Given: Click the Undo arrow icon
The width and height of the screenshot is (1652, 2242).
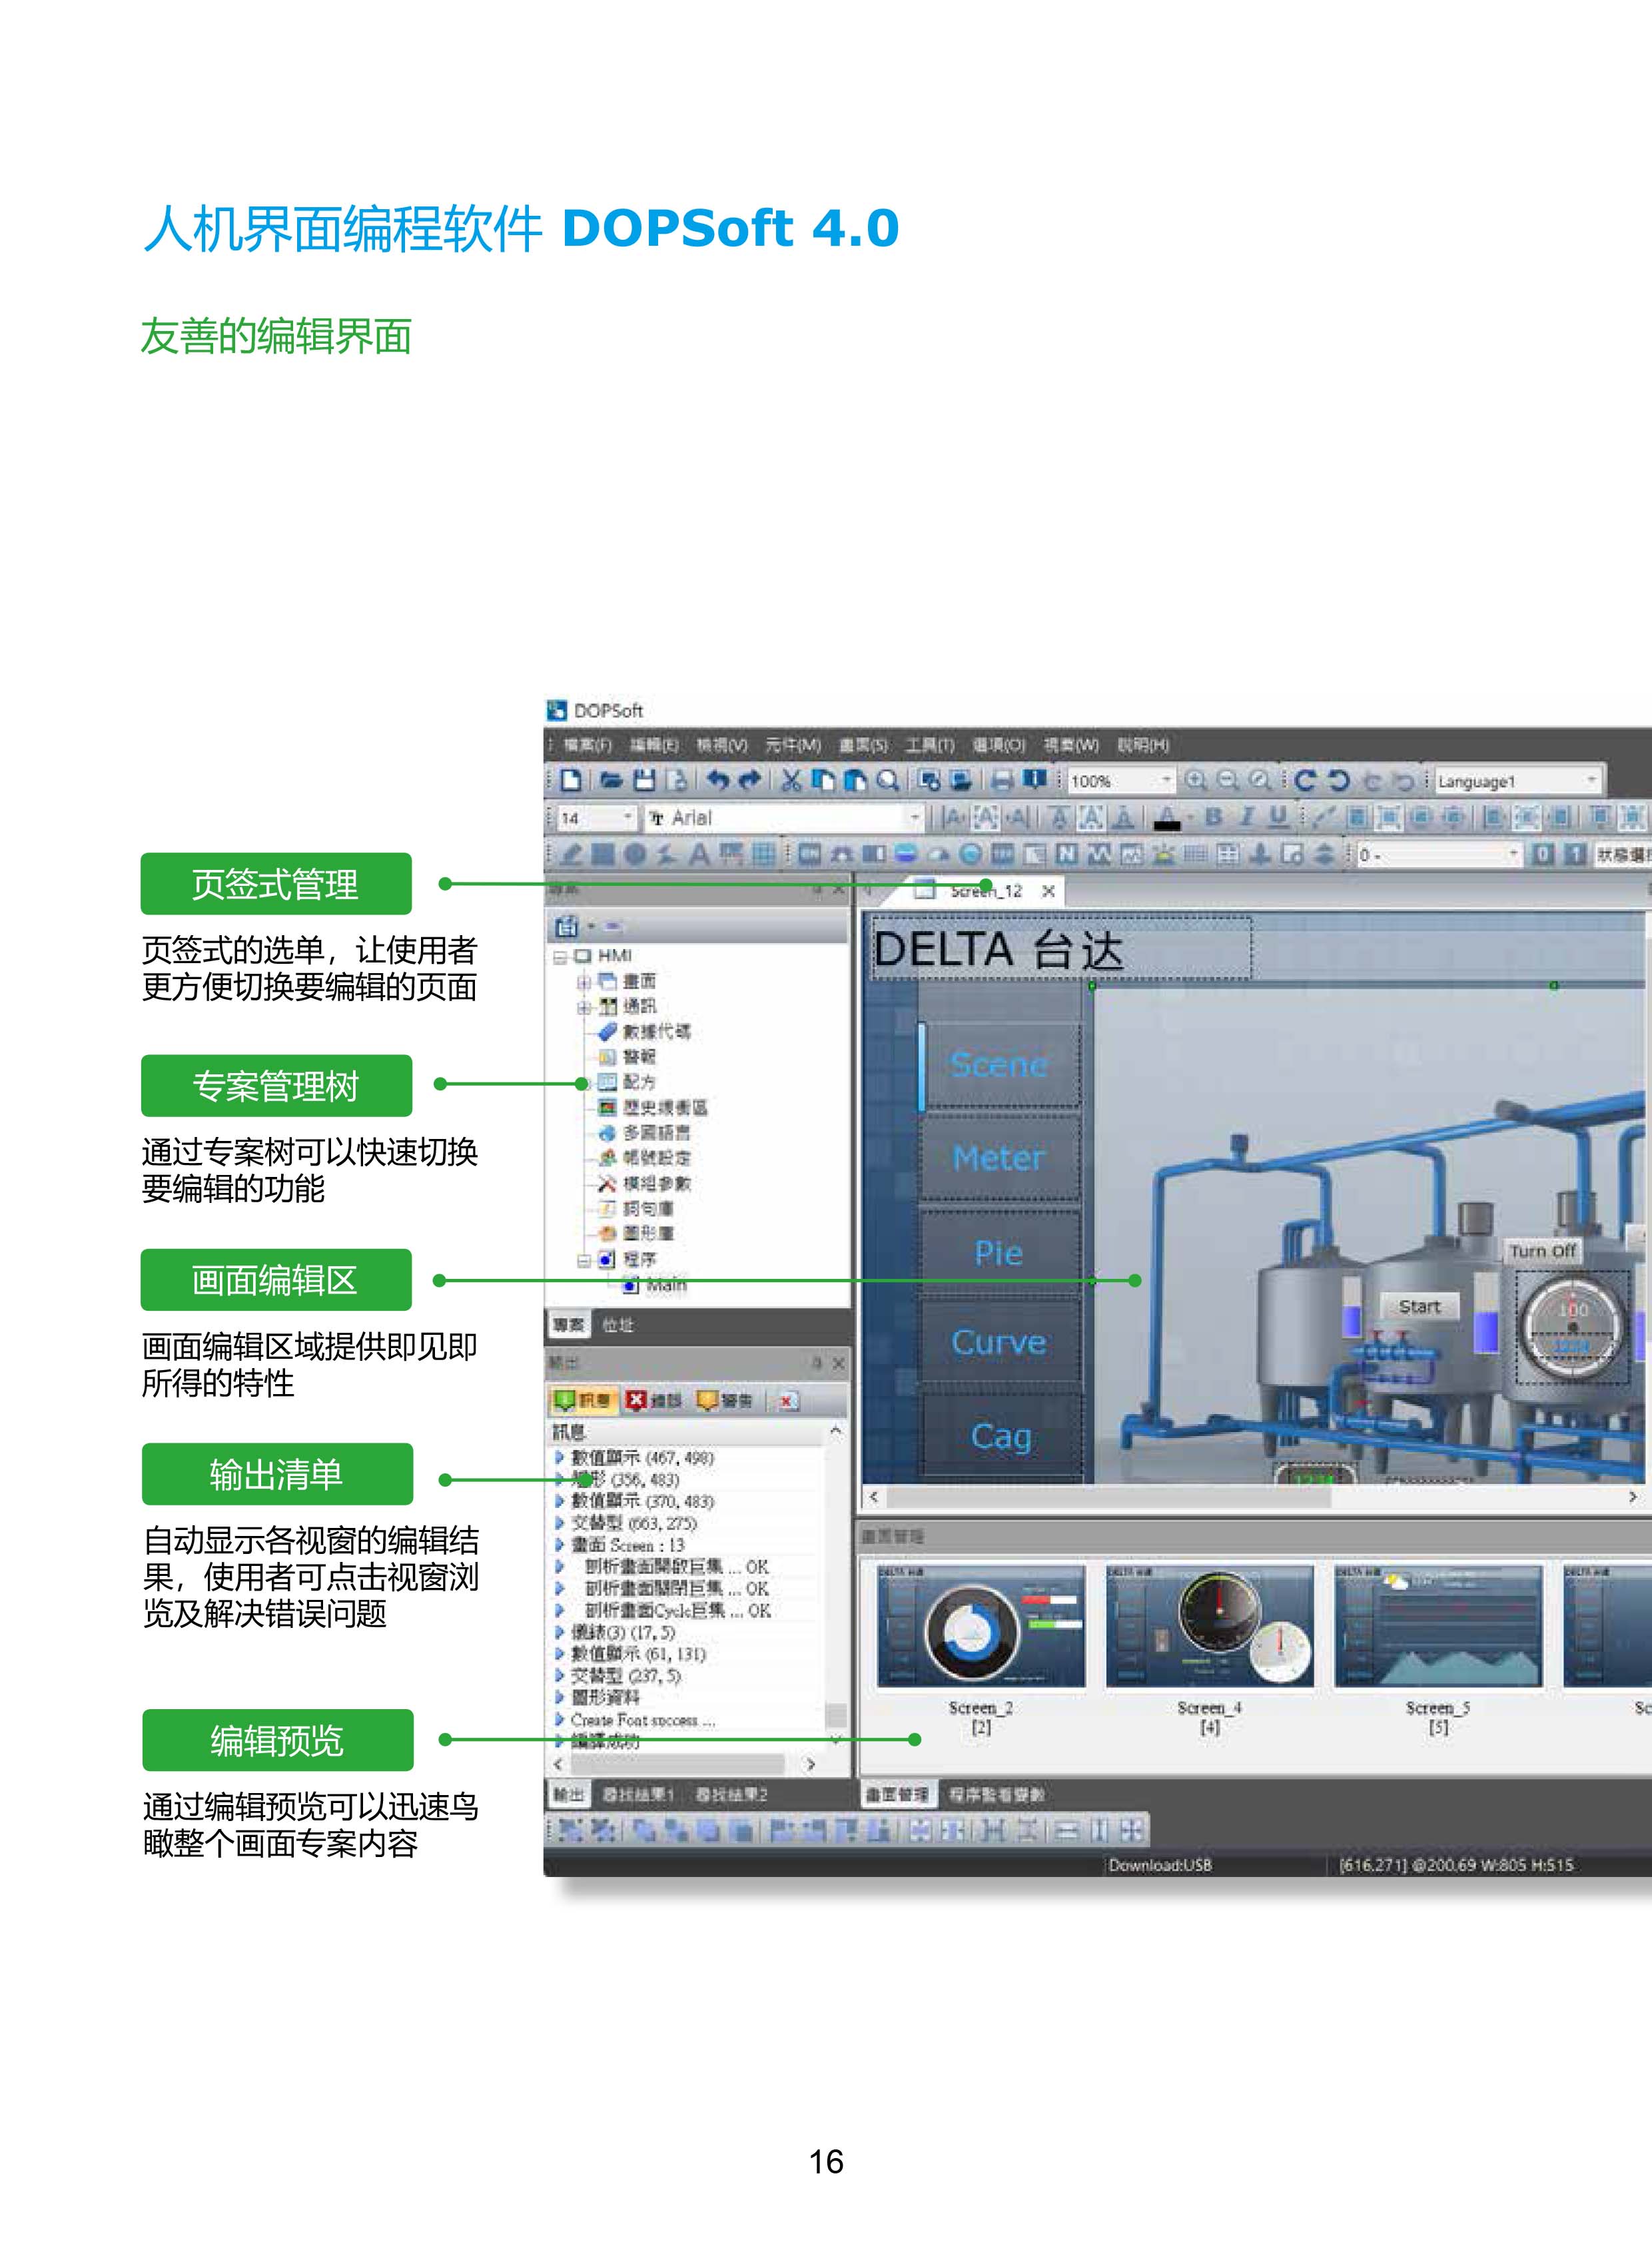Looking at the screenshot, I should (x=717, y=780).
